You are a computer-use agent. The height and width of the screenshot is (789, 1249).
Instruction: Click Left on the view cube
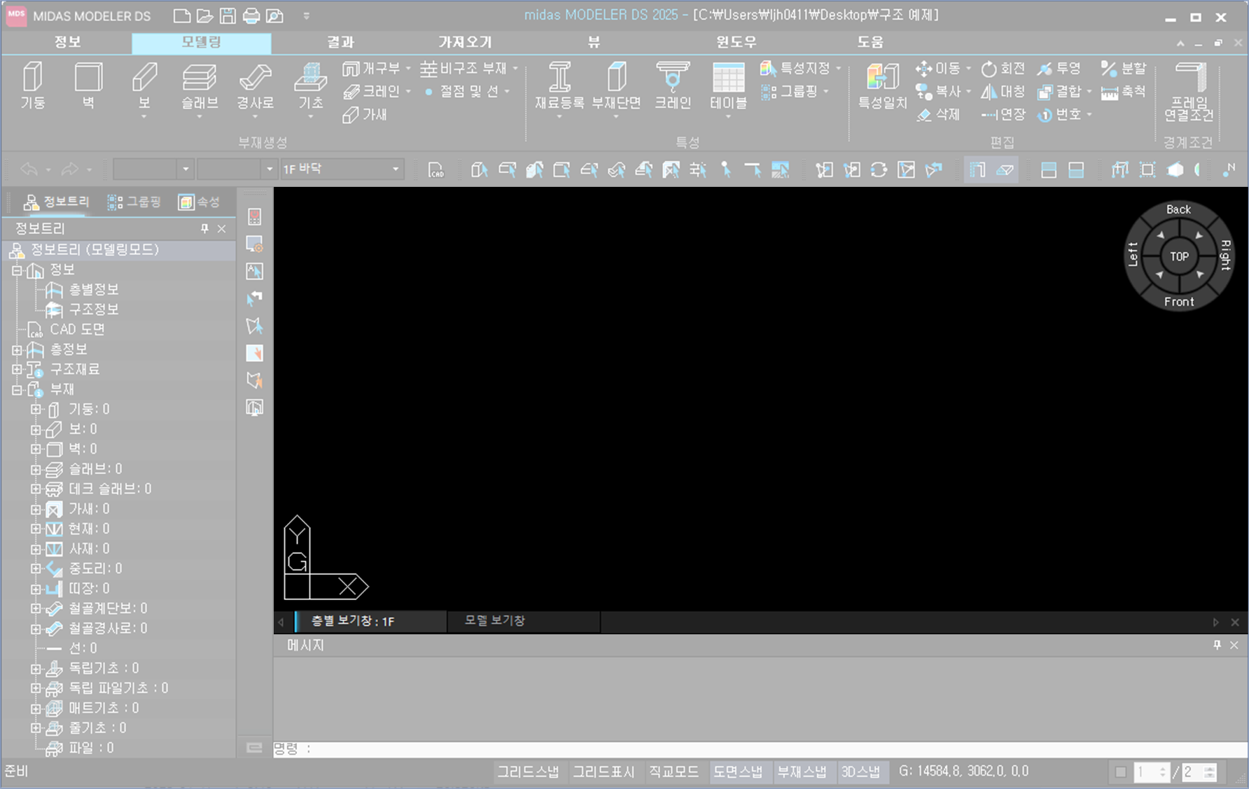[x=1133, y=255]
